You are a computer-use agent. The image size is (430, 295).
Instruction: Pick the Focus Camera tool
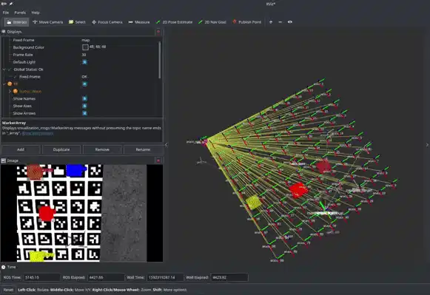click(x=107, y=22)
